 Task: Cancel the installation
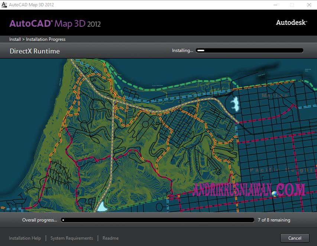coord(294,238)
